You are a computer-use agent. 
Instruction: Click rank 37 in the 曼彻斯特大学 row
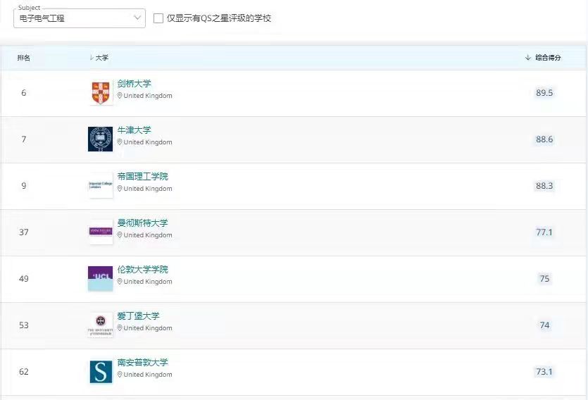[24, 232]
